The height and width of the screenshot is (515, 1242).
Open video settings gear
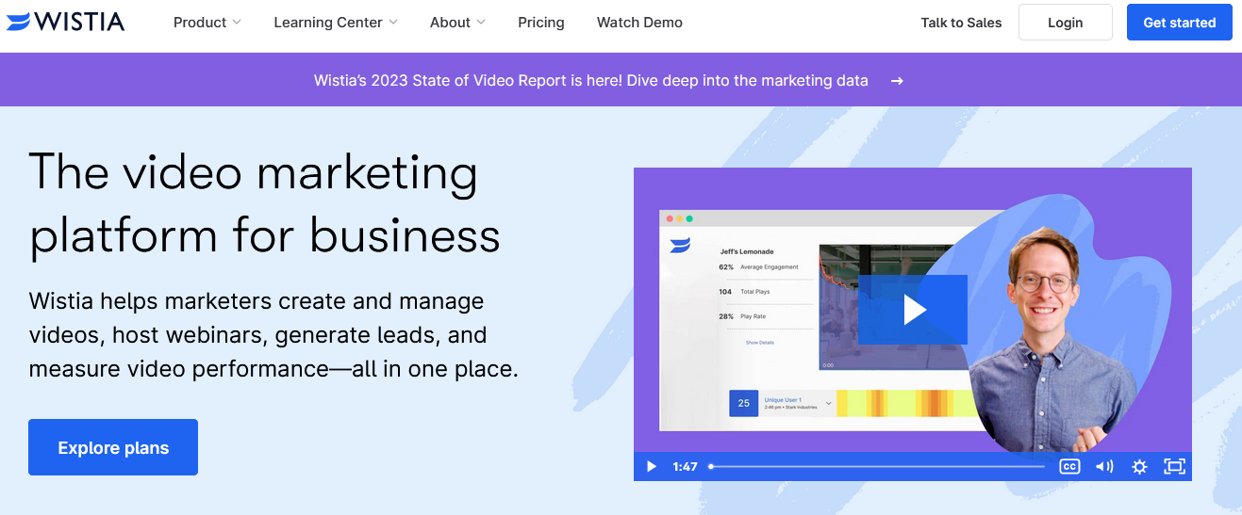pos(1139,466)
